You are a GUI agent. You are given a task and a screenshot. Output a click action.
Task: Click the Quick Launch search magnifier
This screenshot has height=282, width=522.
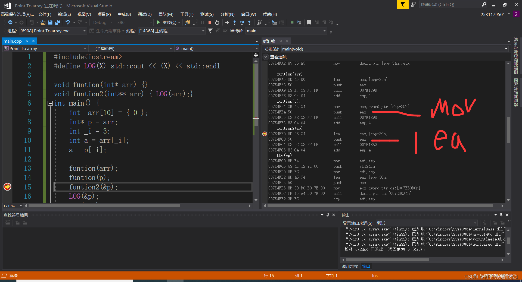[x=484, y=4]
